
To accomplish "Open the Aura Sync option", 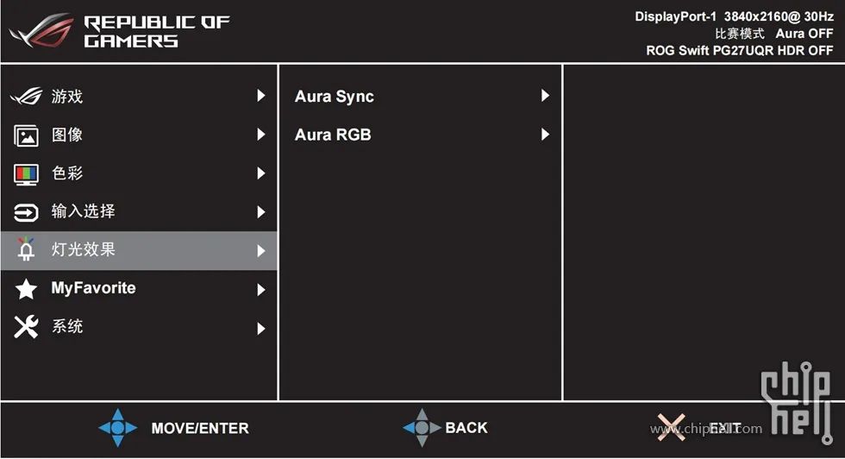I will [x=421, y=96].
